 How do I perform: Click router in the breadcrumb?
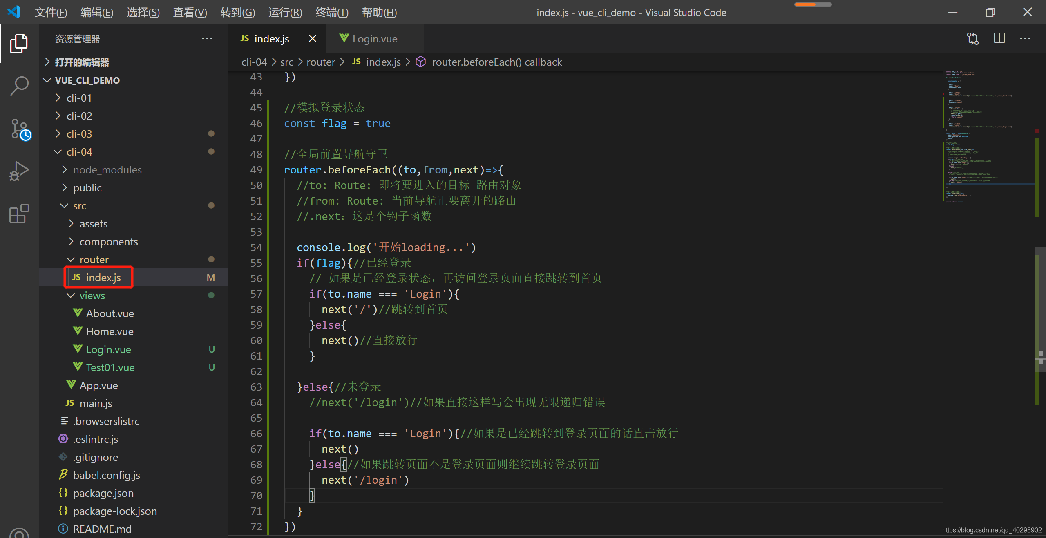[x=321, y=62]
